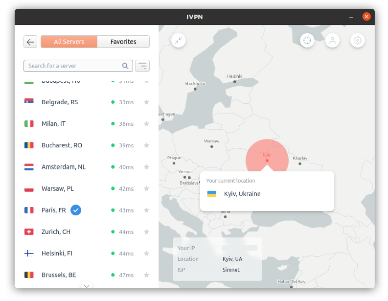Click the Simnet ISP value
388x301 pixels.
click(x=231, y=270)
